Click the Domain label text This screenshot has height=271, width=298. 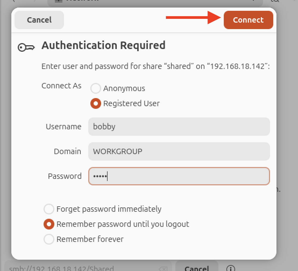67,151
